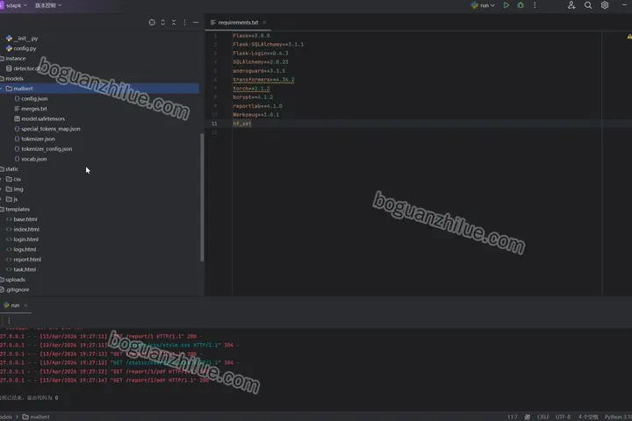Open the version control dropdown menu
Screen dimensions: 632x421
48,5
